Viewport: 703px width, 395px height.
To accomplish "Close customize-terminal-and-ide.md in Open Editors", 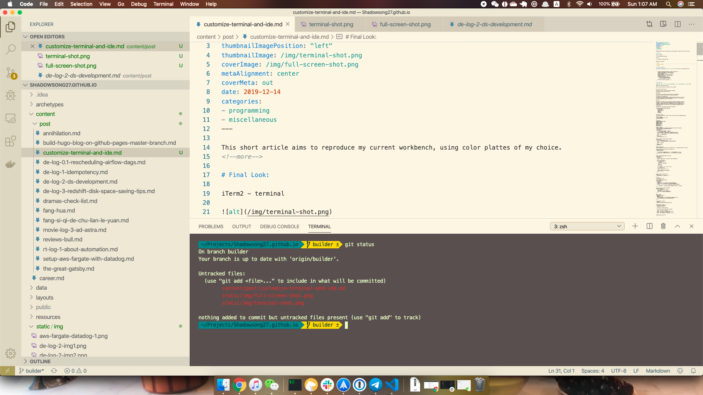I will click(x=33, y=46).
